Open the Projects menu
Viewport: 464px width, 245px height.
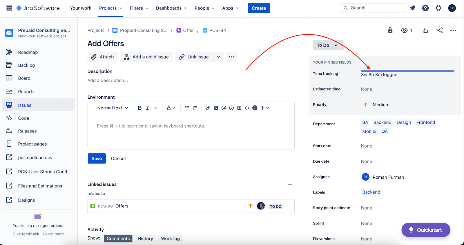pos(110,8)
